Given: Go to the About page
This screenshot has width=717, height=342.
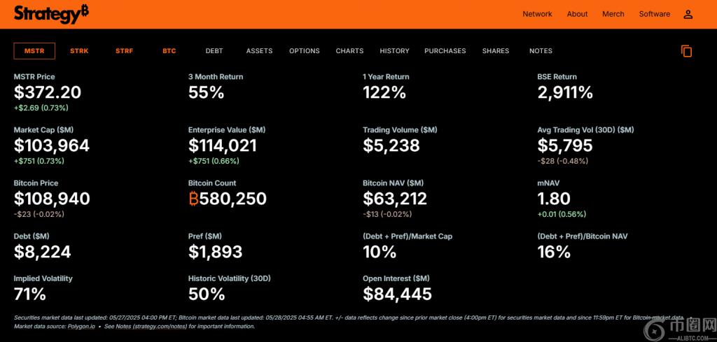Looking at the screenshot, I should point(577,14).
